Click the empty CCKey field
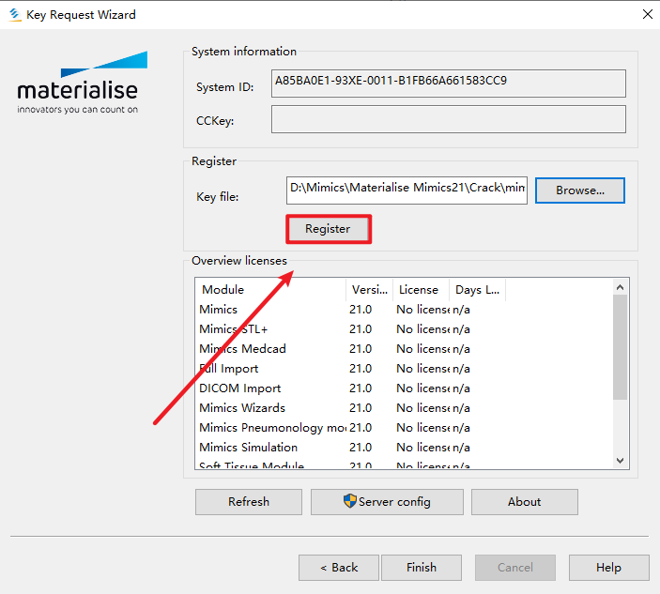 click(448, 119)
